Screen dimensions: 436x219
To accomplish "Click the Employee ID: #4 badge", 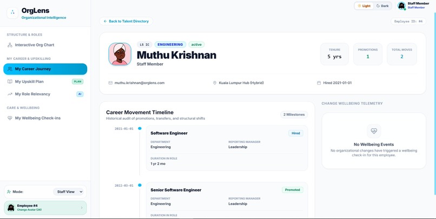I will click(x=408, y=22).
